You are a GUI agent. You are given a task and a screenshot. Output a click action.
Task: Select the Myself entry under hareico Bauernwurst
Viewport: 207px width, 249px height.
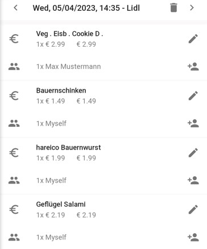tap(51, 180)
